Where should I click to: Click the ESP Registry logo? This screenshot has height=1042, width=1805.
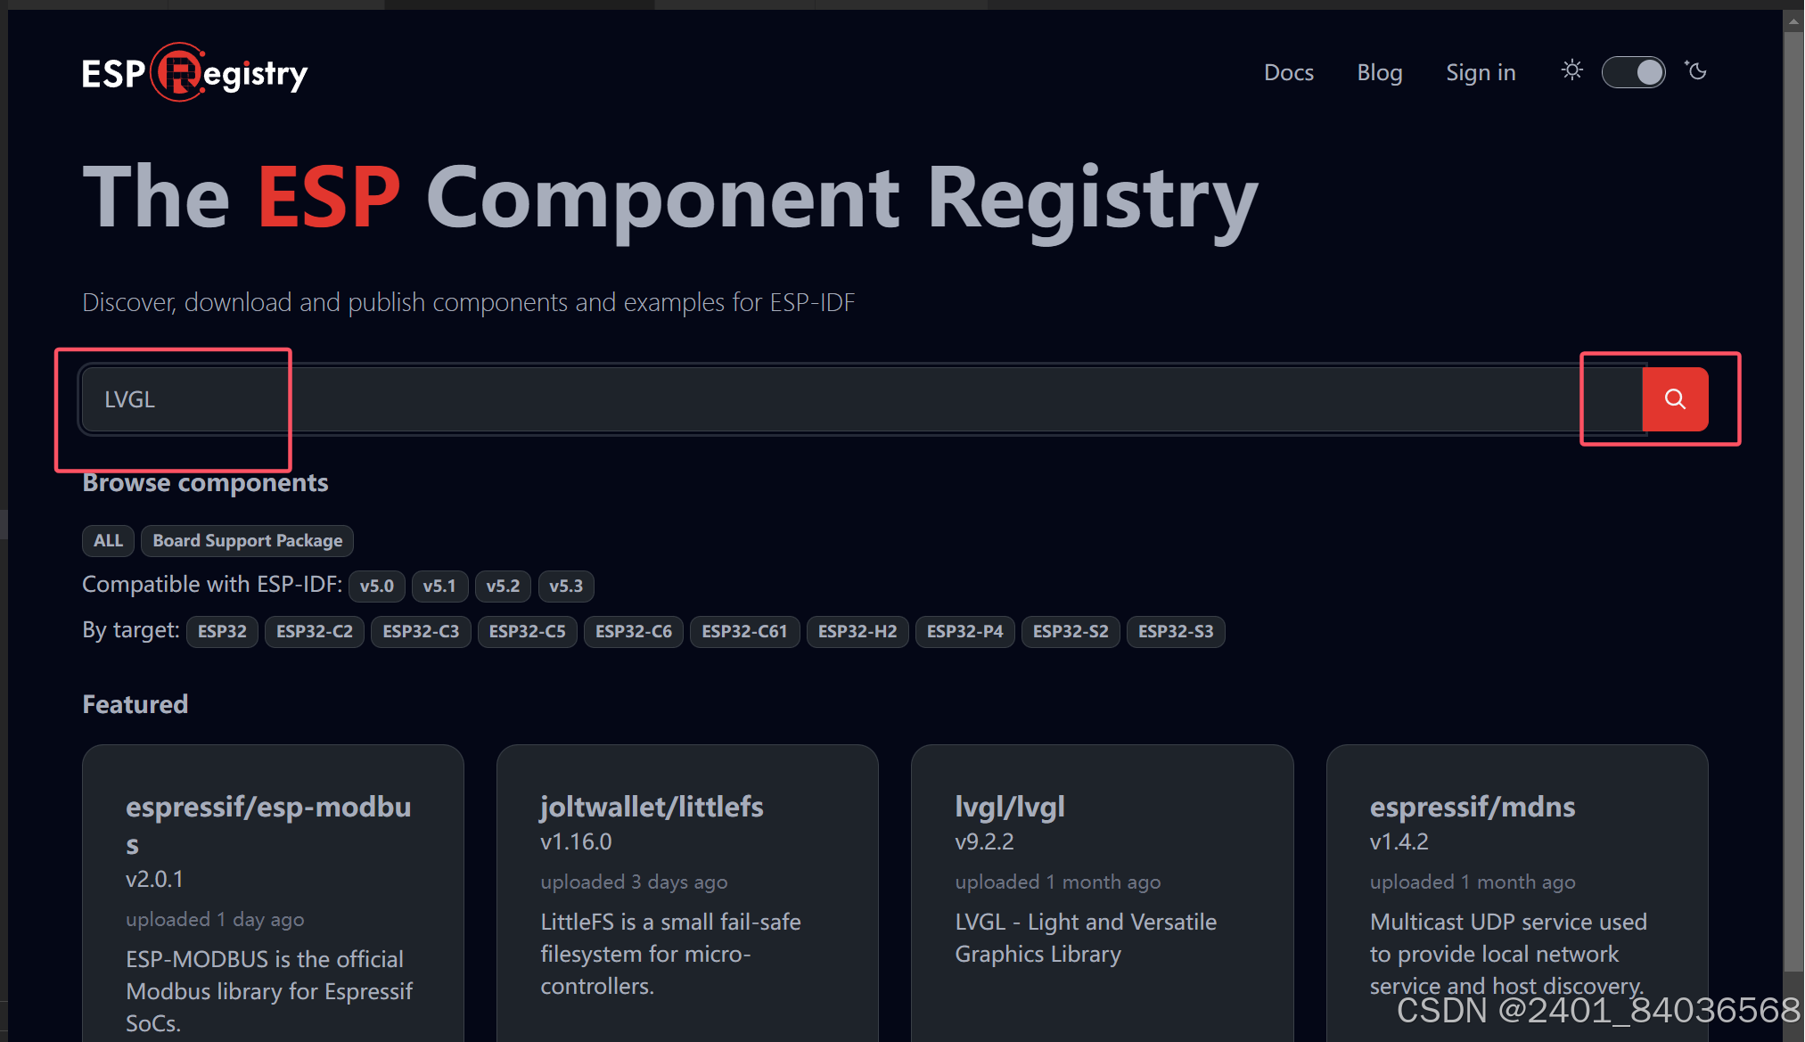194,73
